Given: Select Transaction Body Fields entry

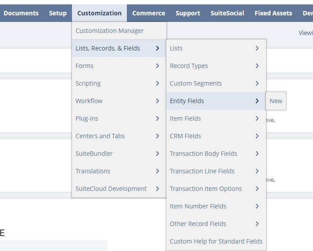Looking at the screenshot, I should click(216, 154).
